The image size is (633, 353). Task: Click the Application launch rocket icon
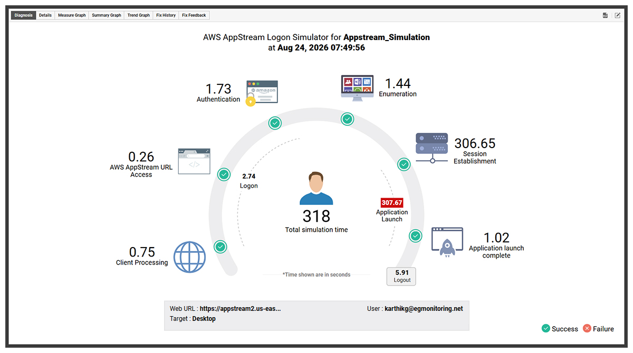click(447, 242)
